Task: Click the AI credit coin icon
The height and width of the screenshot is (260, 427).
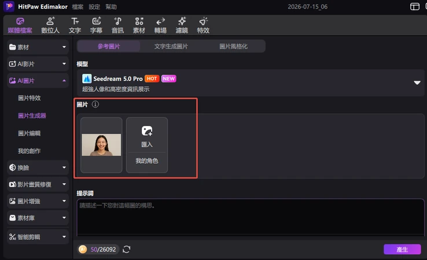Action: pyautogui.click(x=83, y=249)
